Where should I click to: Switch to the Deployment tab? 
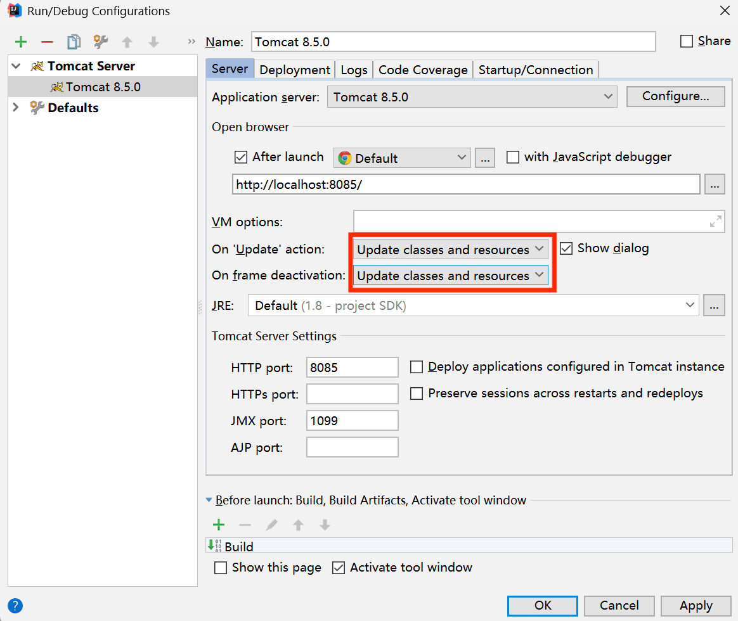coord(295,70)
